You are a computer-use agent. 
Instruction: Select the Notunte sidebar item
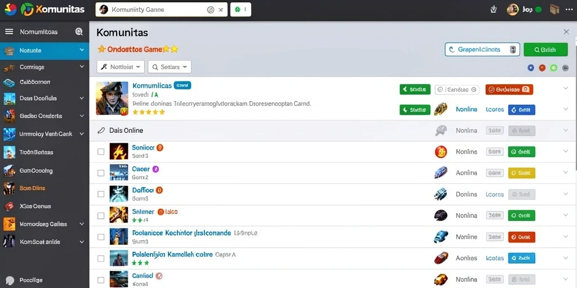pyautogui.click(x=45, y=50)
